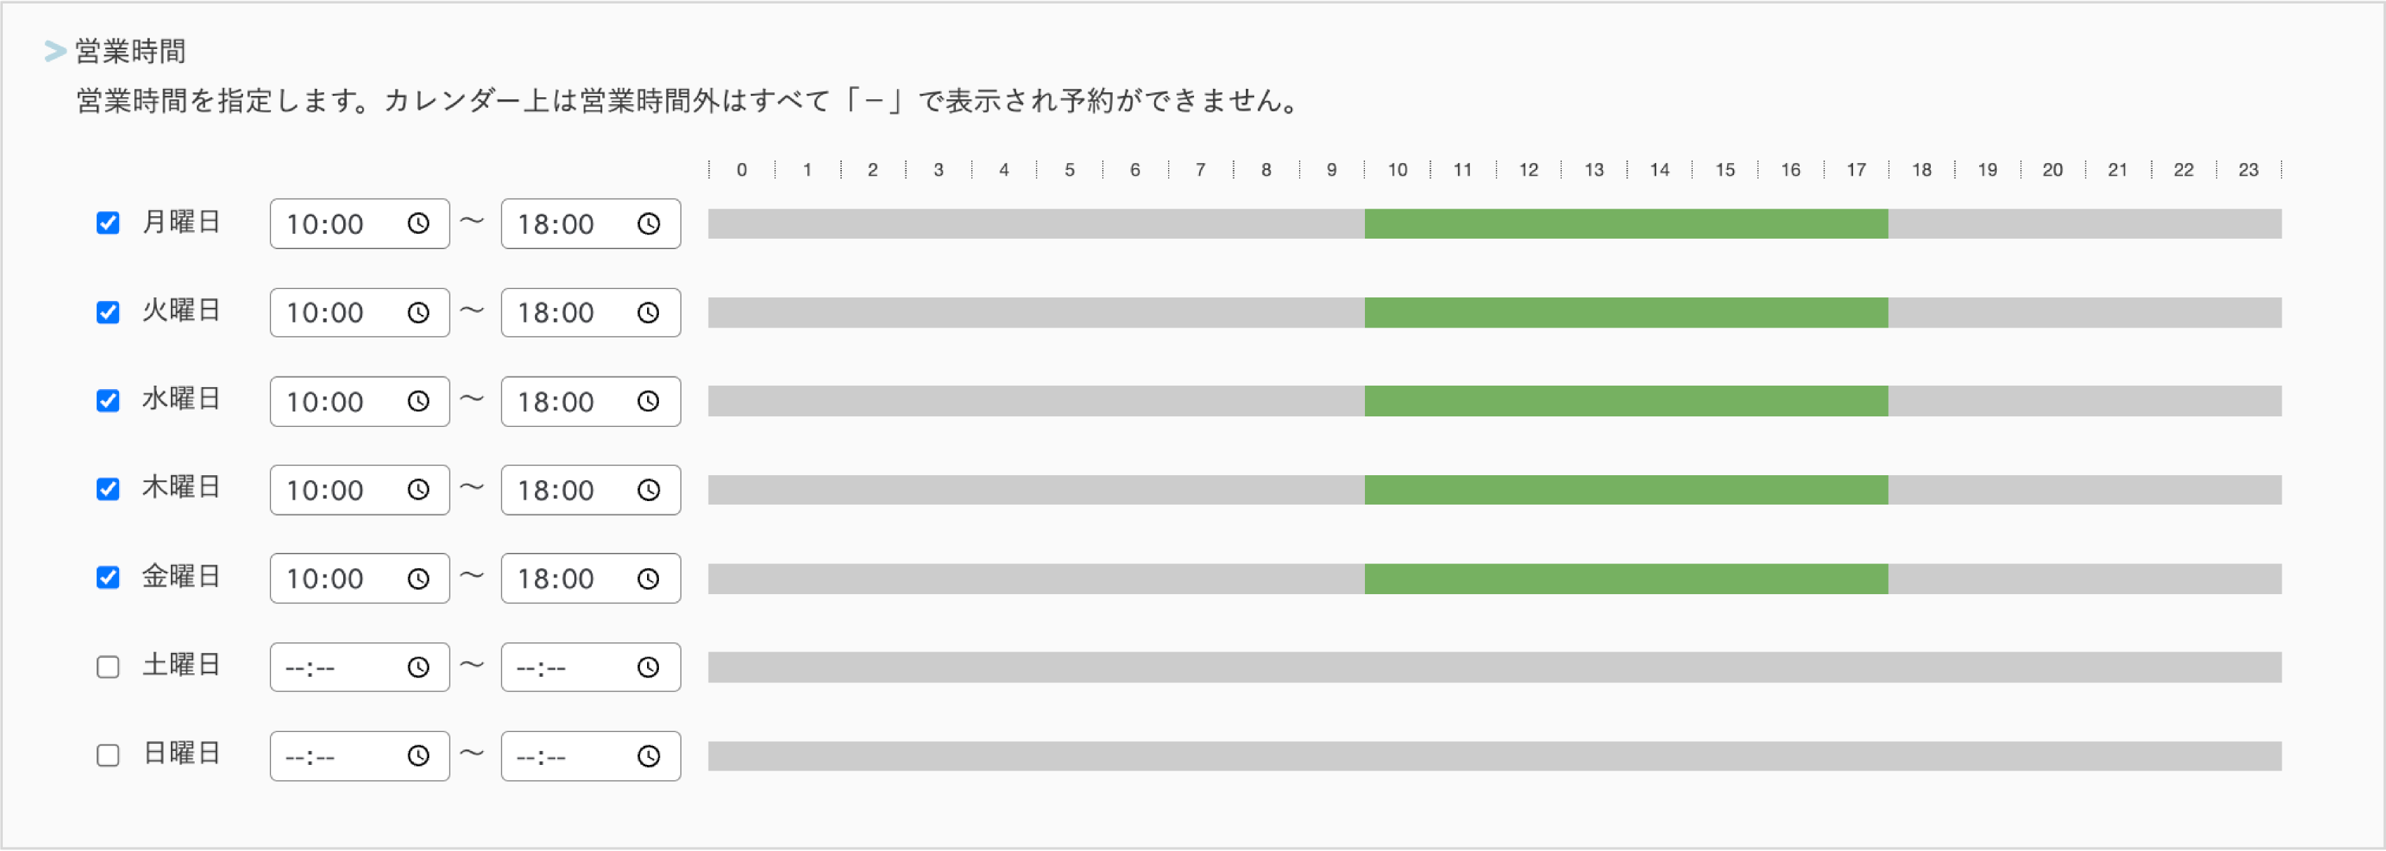2386x851 pixels.
Task: Click the clock icon on Friday's end time
Action: [650, 578]
